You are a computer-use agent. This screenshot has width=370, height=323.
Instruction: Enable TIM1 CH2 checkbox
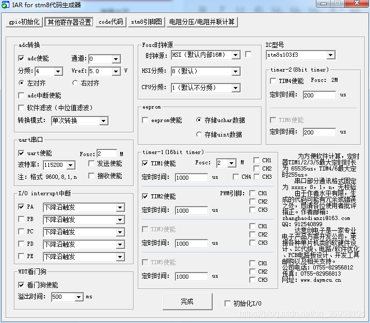256,168
